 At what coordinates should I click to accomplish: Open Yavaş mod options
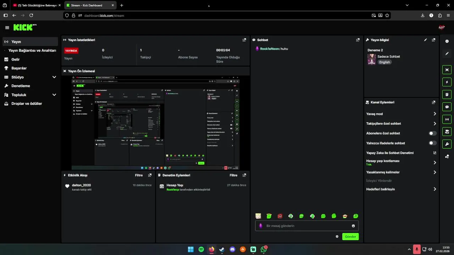coord(401,114)
